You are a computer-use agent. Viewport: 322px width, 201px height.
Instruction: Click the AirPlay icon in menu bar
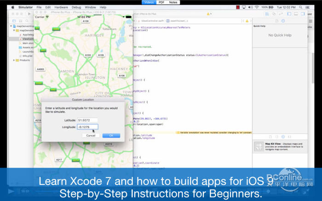click(244, 7)
